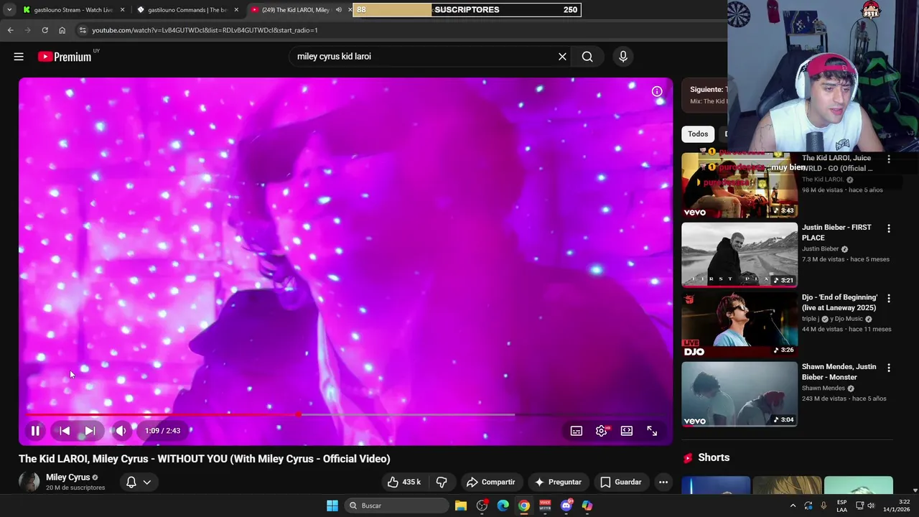Click the YouTube search input field

click(x=424, y=57)
